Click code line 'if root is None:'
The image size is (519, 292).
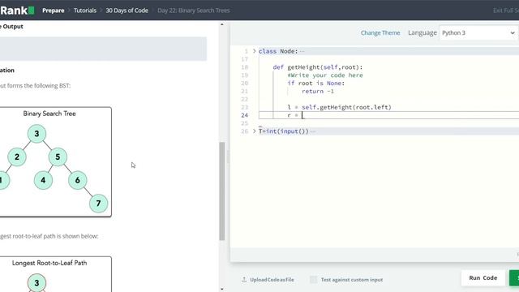pyautogui.click(x=315, y=83)
